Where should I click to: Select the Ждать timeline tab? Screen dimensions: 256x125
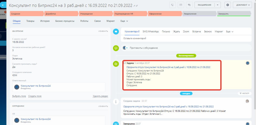[176, 32]
